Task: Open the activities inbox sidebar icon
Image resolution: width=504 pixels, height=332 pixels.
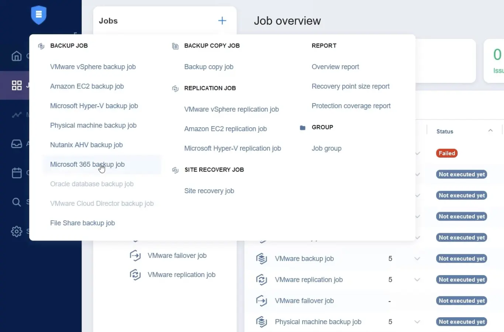Action: 17,144
